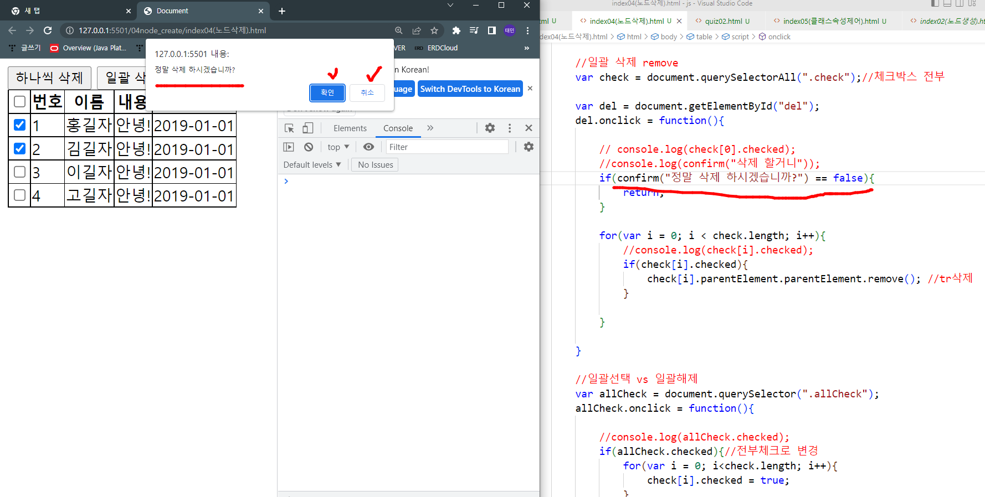Image resolution: width=985 pixels, height=497 pixels.
Task: Toggle the live expression eye icon
Action: [368, 147]
